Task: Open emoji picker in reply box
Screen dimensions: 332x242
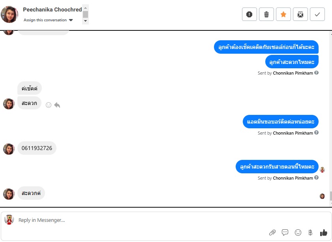Action: coord(298,233)
